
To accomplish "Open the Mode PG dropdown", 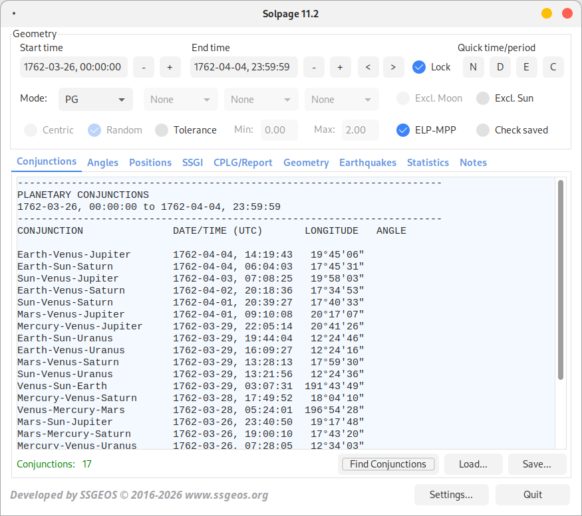I will pos(96,100).
